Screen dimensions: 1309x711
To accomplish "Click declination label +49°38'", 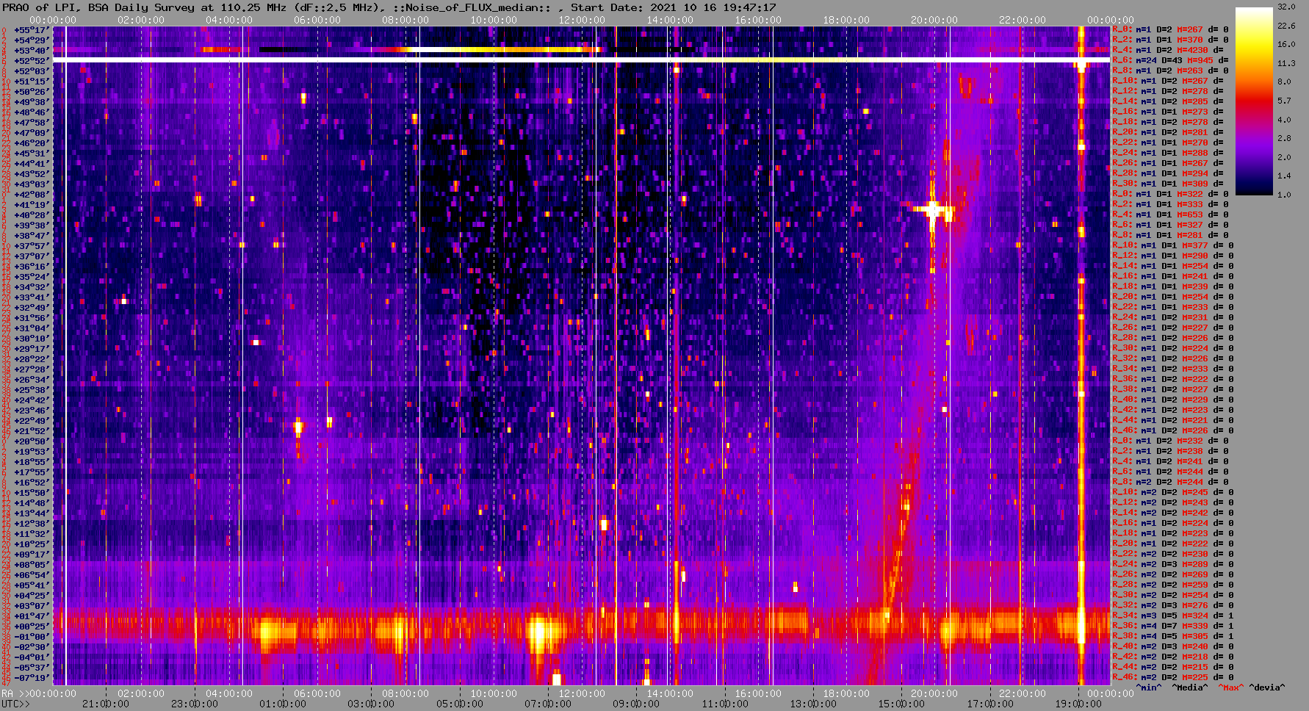I will coord(32,102).
